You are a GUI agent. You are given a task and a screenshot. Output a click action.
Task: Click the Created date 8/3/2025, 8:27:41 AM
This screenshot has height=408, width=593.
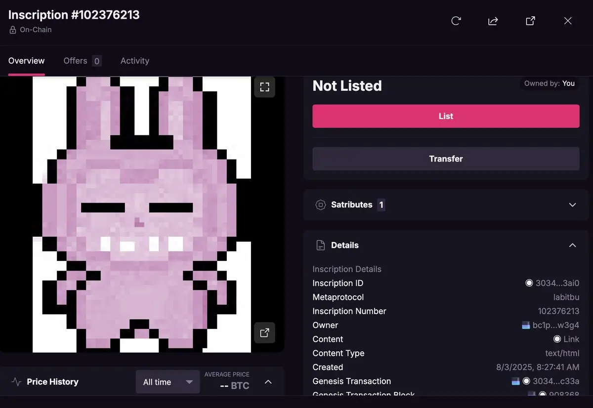538,367
